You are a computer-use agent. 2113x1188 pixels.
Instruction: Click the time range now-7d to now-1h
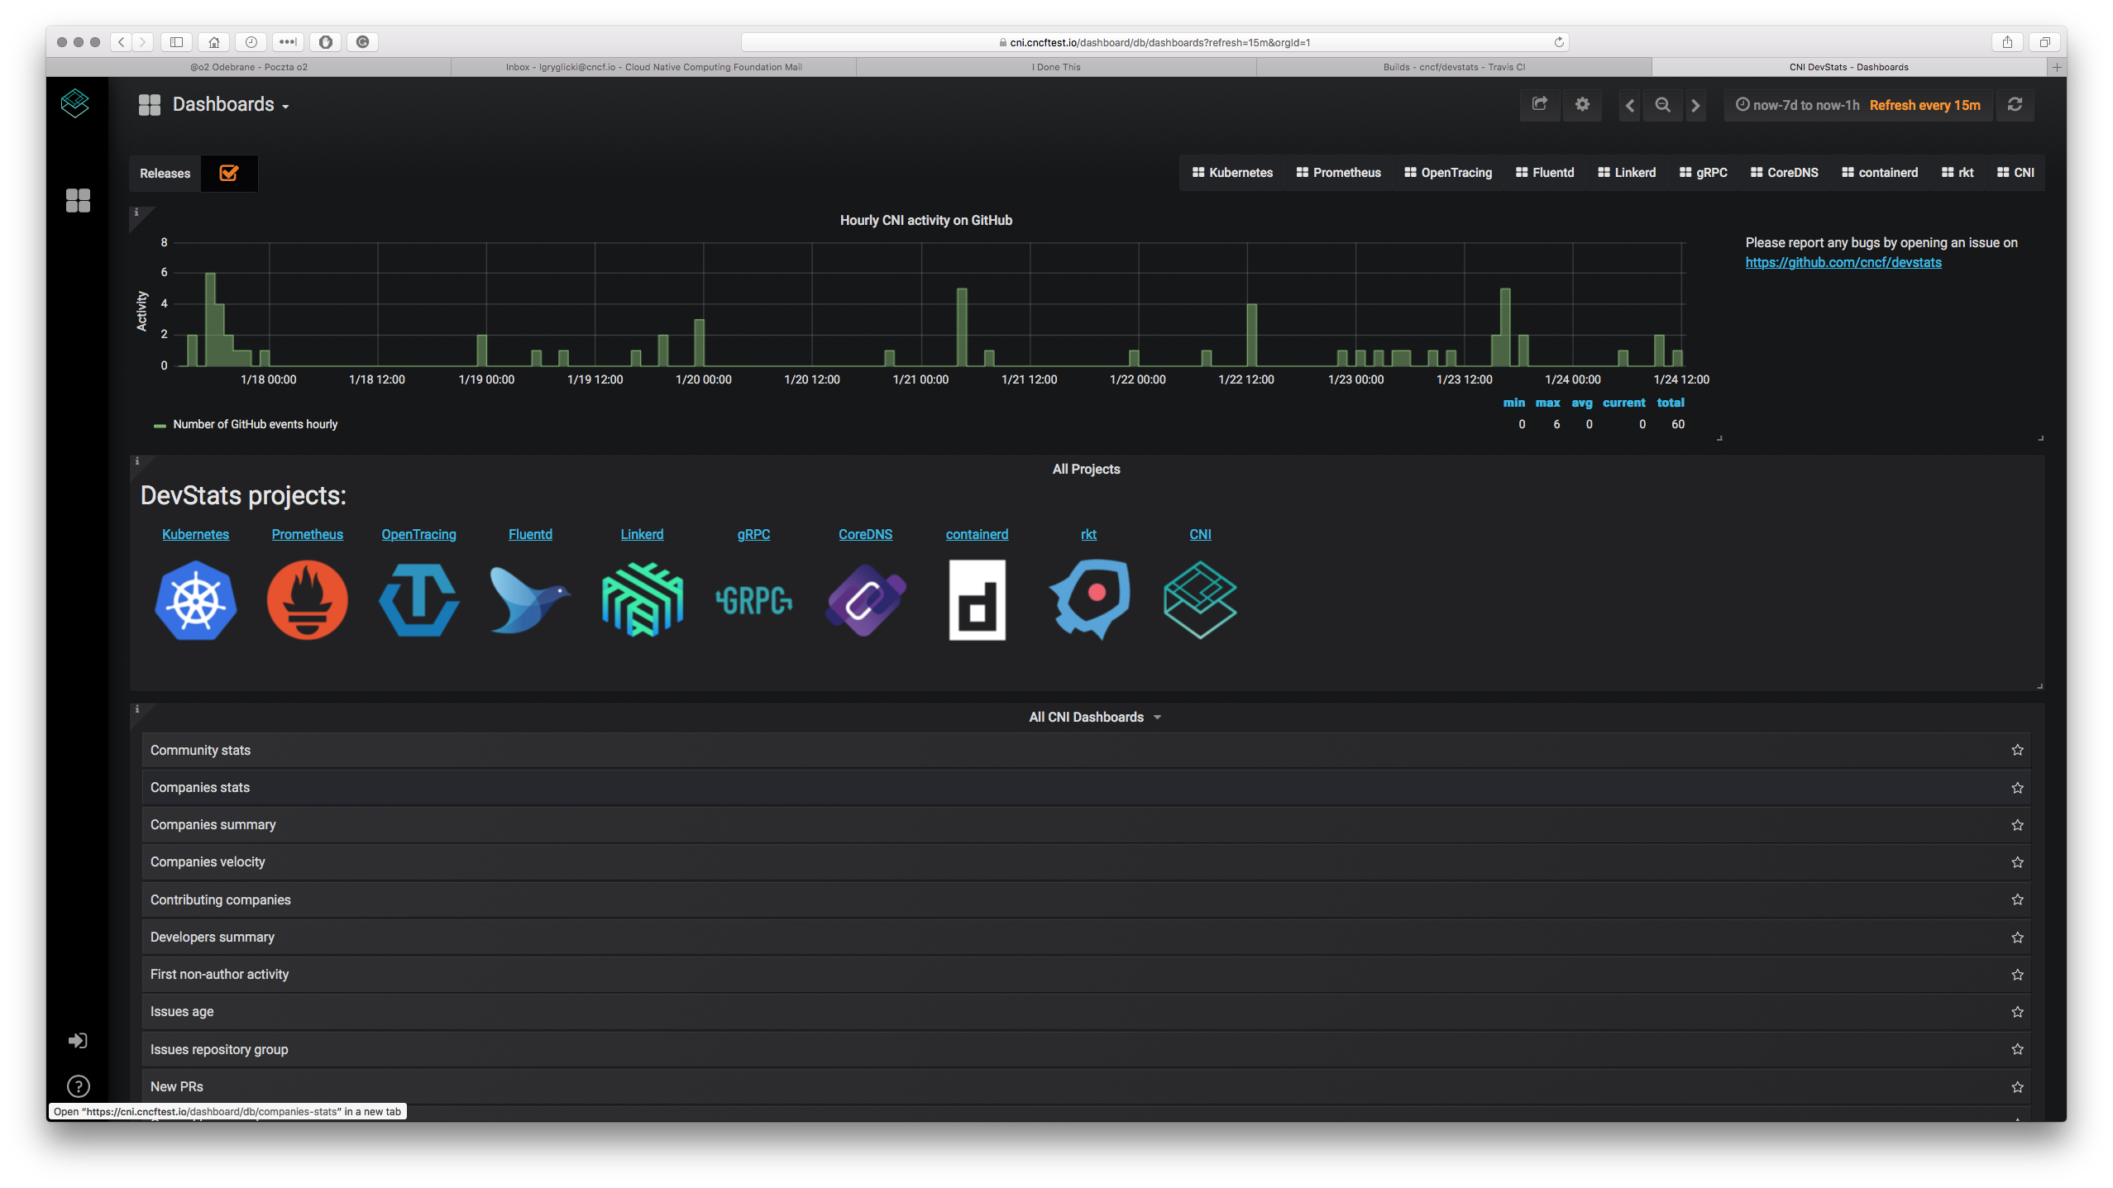pyautogui.click(x=1807, y=105)
